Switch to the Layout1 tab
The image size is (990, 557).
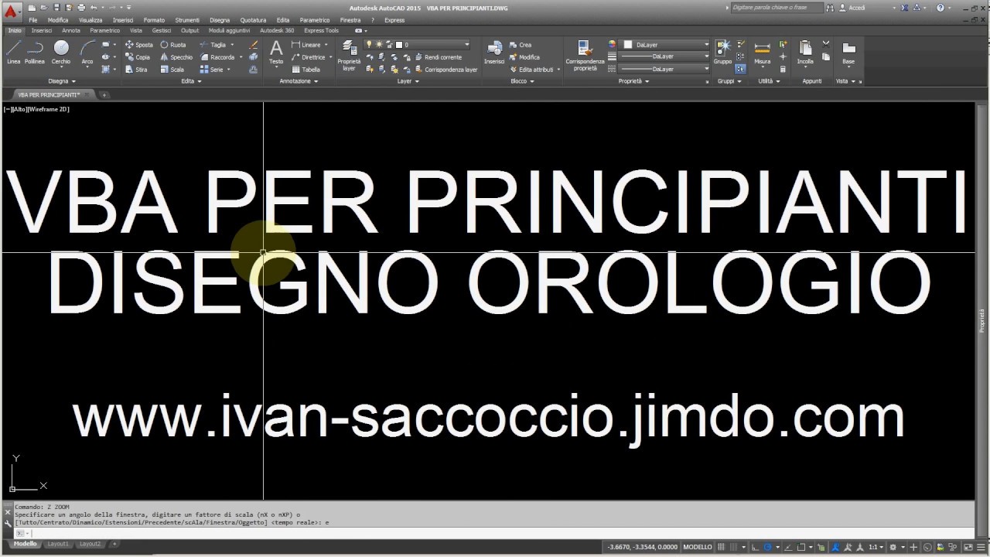58,544
